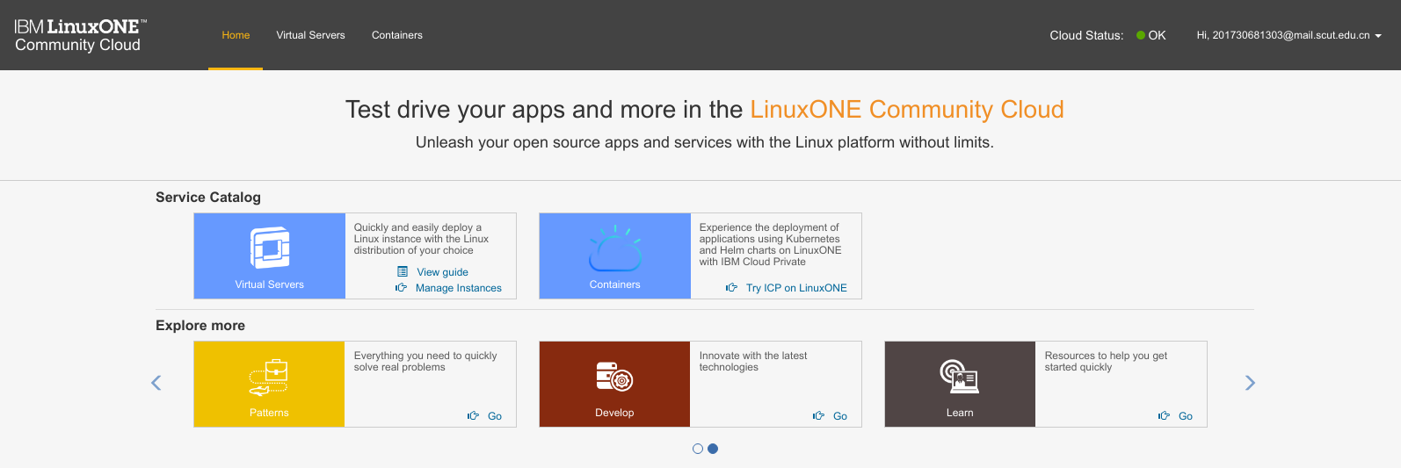
Task: Follow the Go link in Develop card
Action: [x=840, y=416]
